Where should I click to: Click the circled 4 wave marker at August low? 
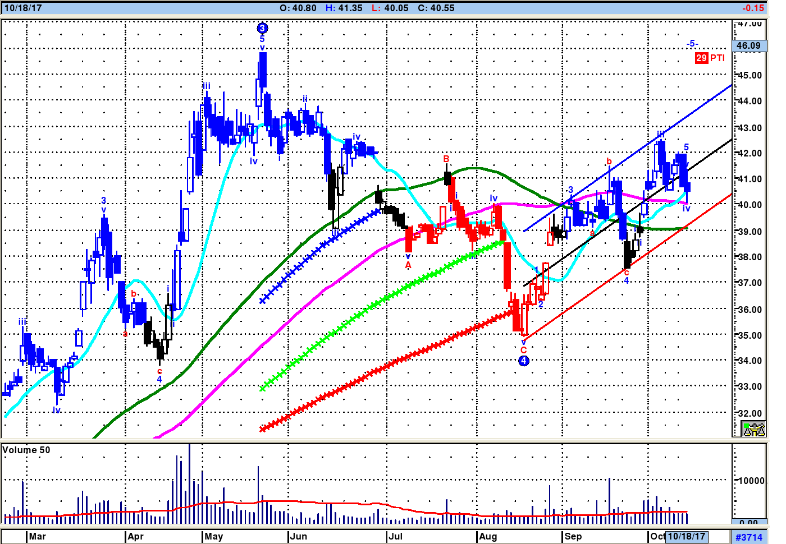coord(523,361)
